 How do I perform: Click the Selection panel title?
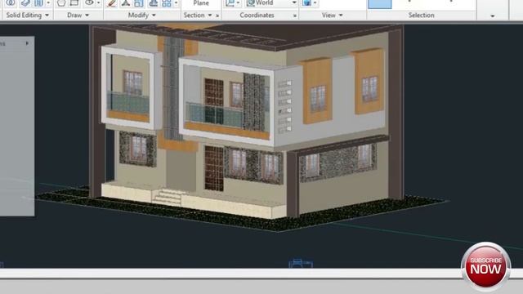tap(422, 15)
